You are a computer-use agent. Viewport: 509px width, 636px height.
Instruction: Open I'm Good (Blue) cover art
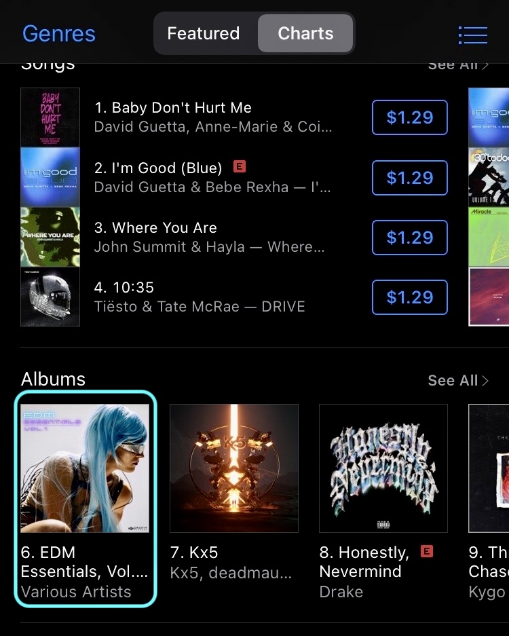coord(50,177)
